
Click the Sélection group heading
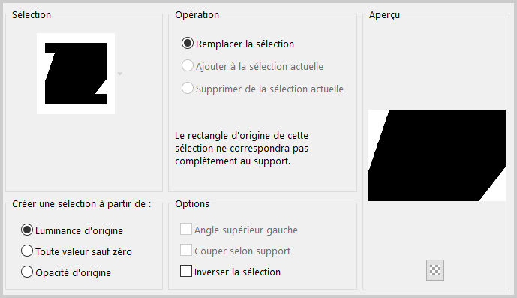tap(32, 15)
